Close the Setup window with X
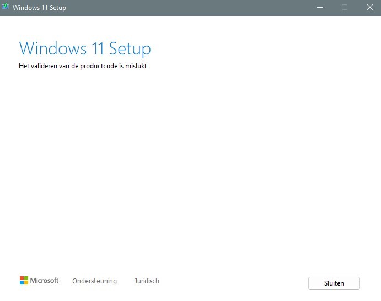381x301 pixels. coord(370,8)
